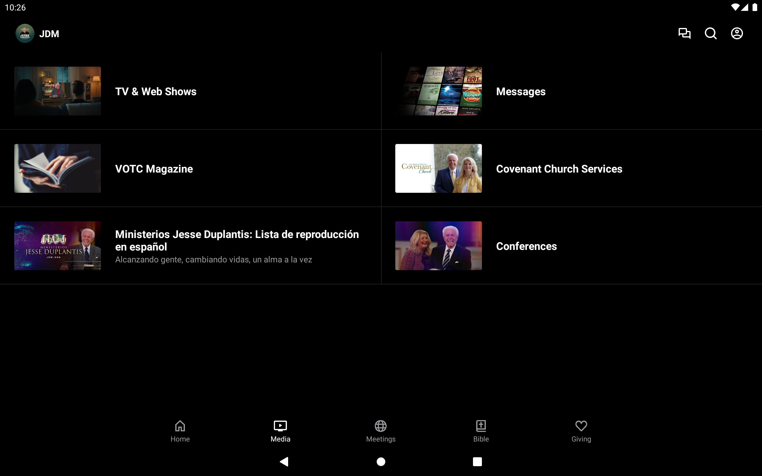Open the Messages thumbnail image
The width and height of the screenshot is (762, 476).
click(x=439, y=91)
